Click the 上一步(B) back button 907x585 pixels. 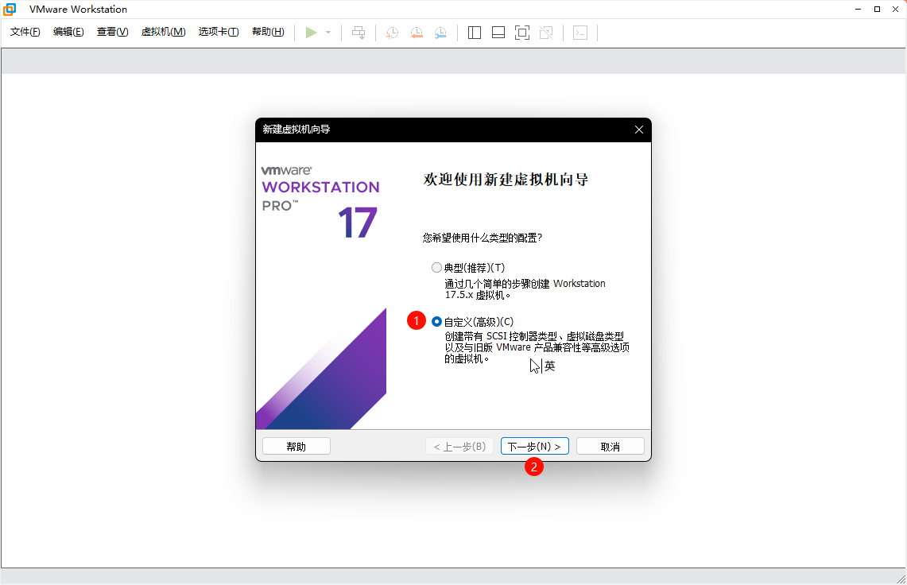[459, 446]
